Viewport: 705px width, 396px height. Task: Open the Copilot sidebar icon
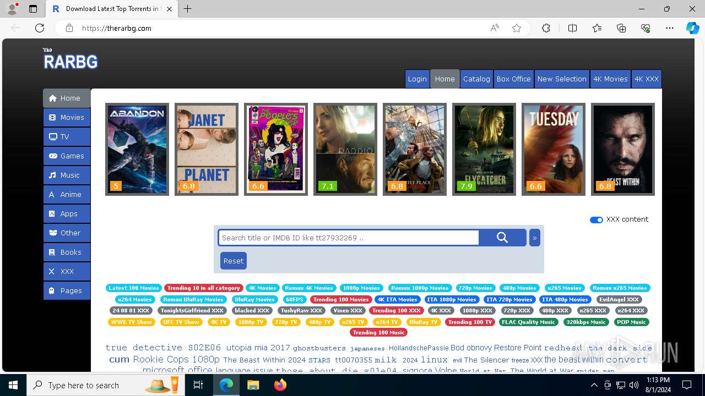pyautogui.click(x=692, y=28)
